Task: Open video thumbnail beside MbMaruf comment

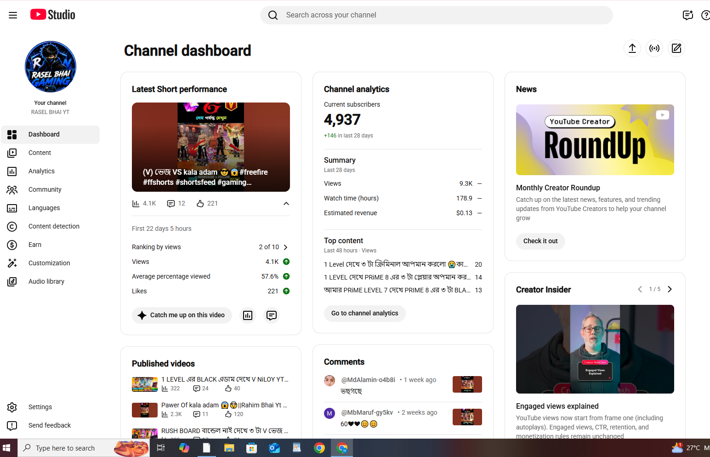Action: point(467,417)
